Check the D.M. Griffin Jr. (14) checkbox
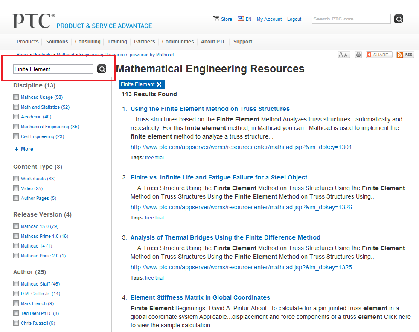Image resolution: width=419 pixels, height=332 pixels. [16, 294]
